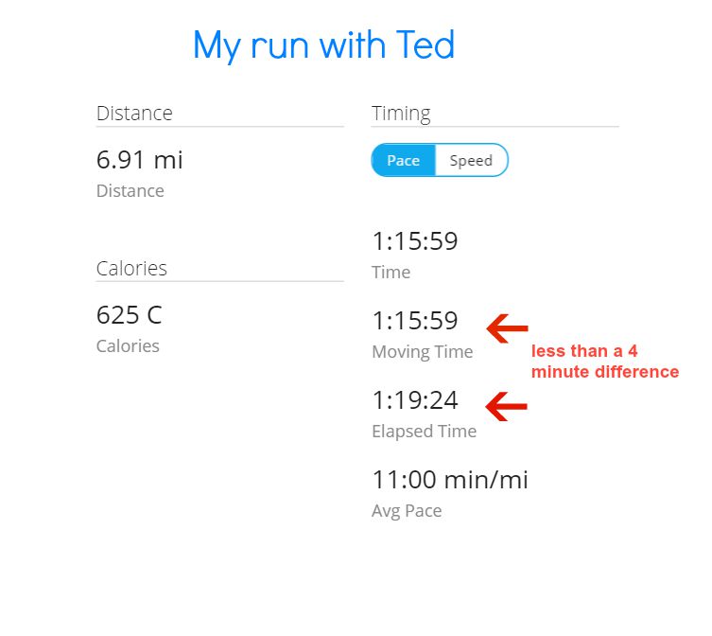Click the red arrow beside Elapsed Time
The height and width of the screenshot is (636, 712).
(x=506, y=406)
